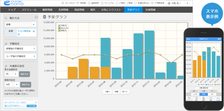224x111 pixels.
Task: Expand 部署毎の予算設定 chevron
Action: click(x=34, y=49)
